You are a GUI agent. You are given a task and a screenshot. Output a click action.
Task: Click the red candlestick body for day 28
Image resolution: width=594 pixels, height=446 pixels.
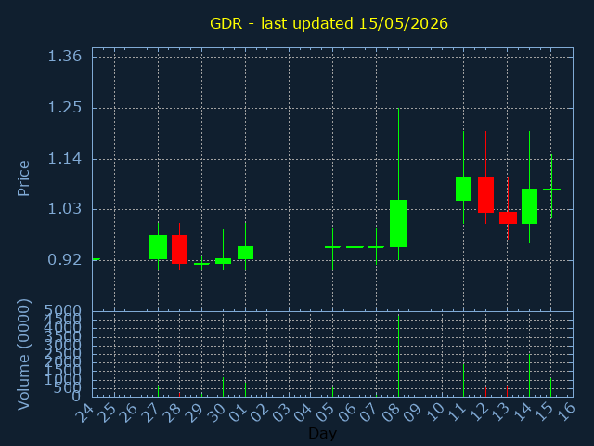(x=179, y=249)
